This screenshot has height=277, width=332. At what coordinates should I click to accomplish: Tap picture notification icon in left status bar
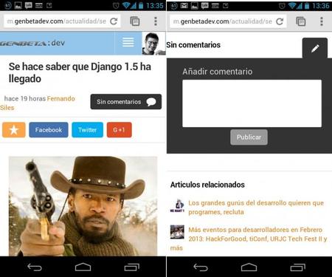pyautogui.click(x=18, y=5)
